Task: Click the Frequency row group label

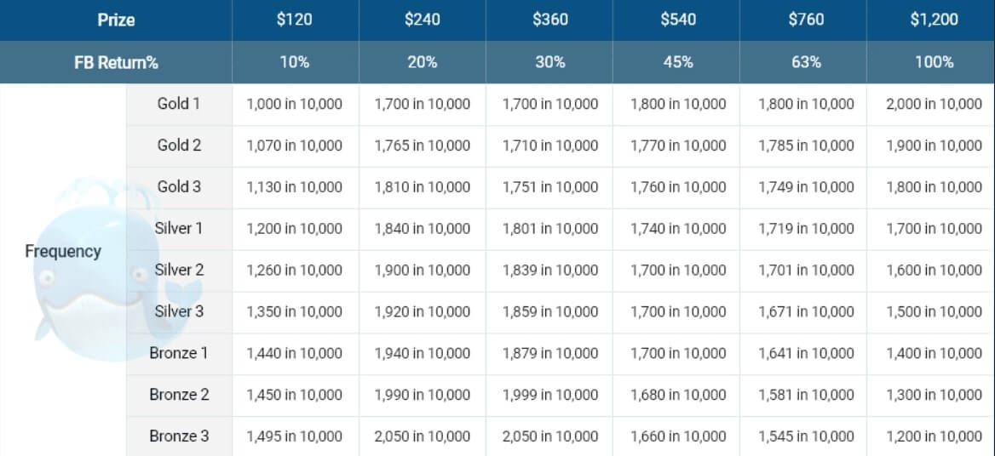Action: pyautogui.click(x=63, y=252)
